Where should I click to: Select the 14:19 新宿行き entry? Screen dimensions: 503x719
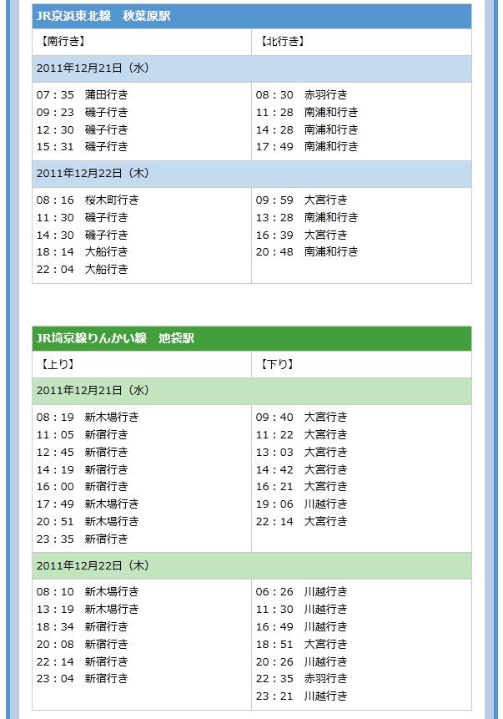[83, 469]
